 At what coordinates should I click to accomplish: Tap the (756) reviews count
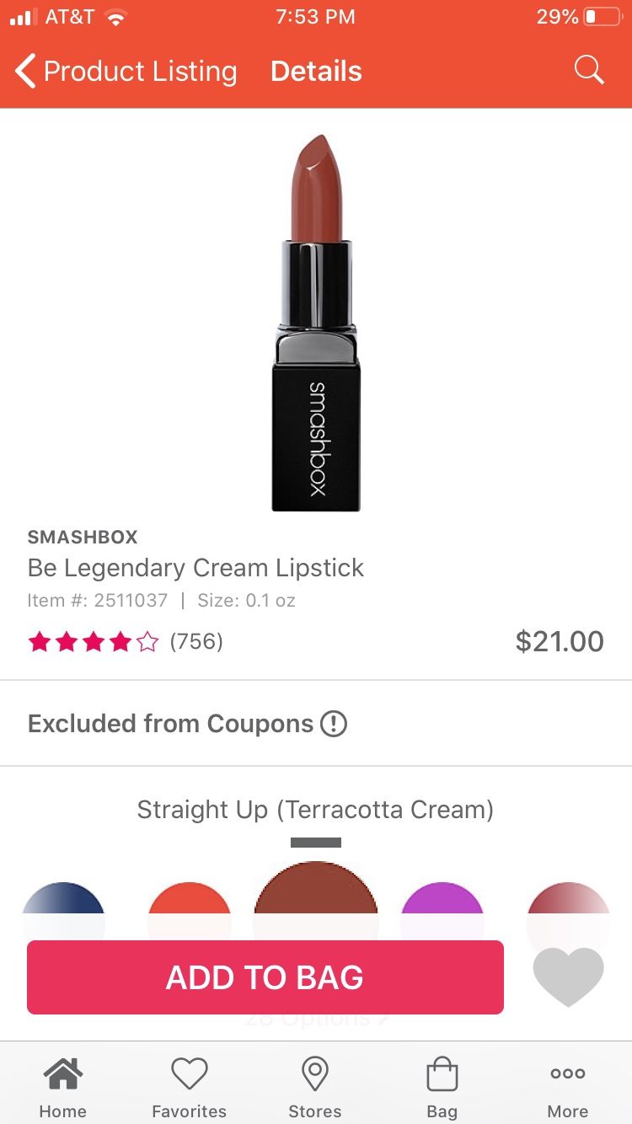coord(196,642)
